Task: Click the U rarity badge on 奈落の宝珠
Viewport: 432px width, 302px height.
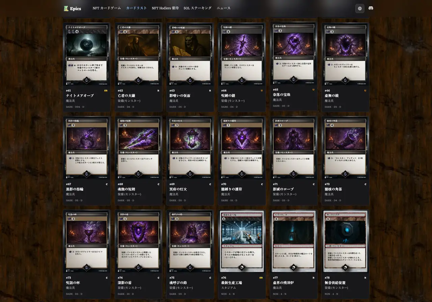Action: [313, 89]
